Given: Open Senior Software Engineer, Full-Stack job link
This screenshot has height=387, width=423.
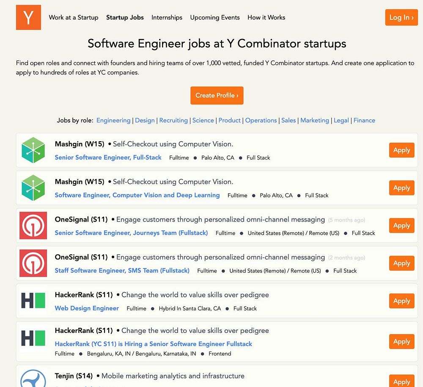Looking at the screenshot, I should 108,157.
